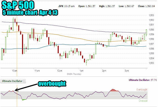158x107 pixels.
Task: Click the red Overbought zone label
Action: point(142,90)
